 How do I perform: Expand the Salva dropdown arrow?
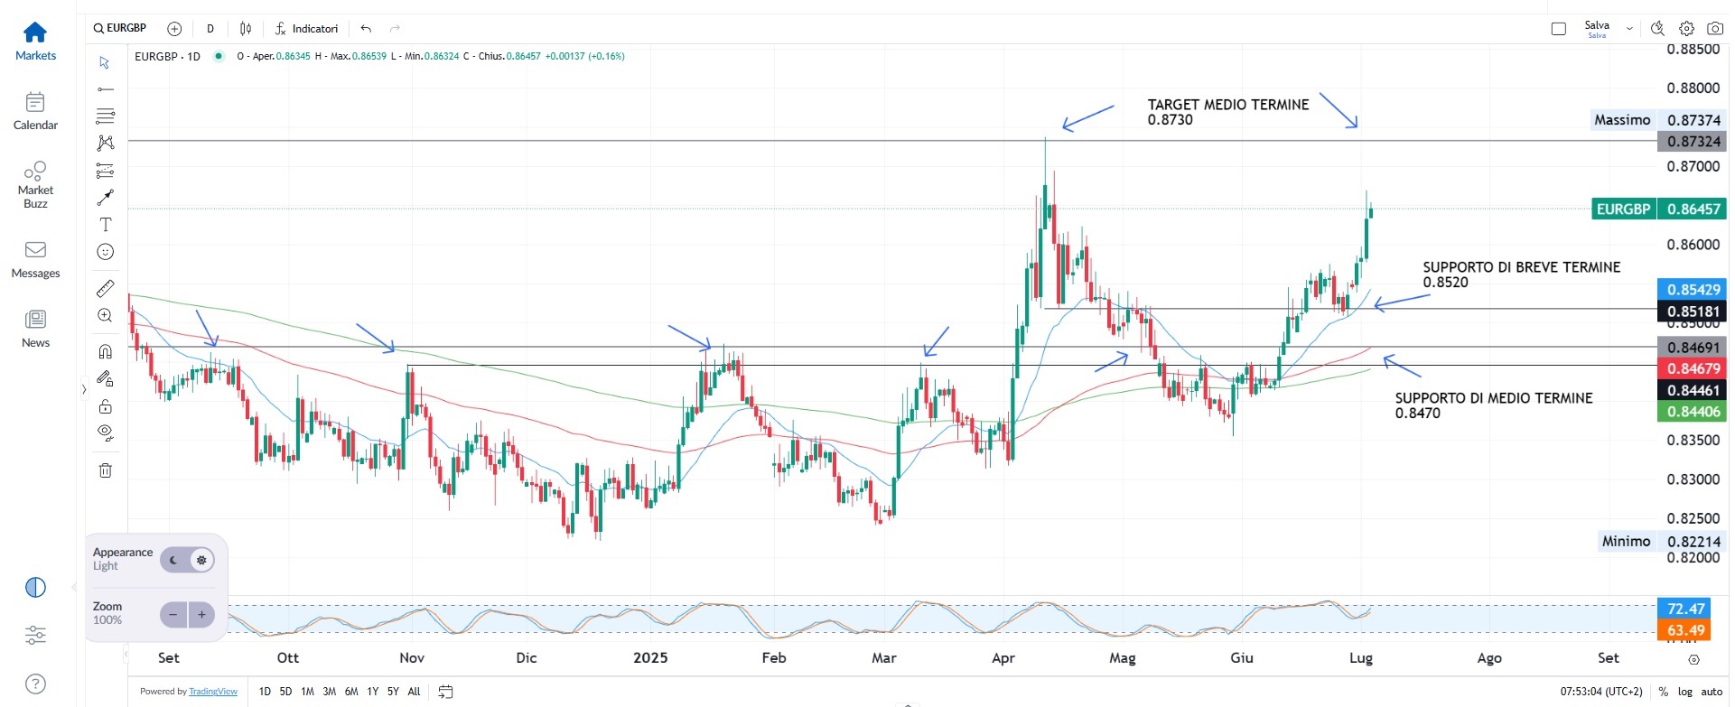[1629, 29]
